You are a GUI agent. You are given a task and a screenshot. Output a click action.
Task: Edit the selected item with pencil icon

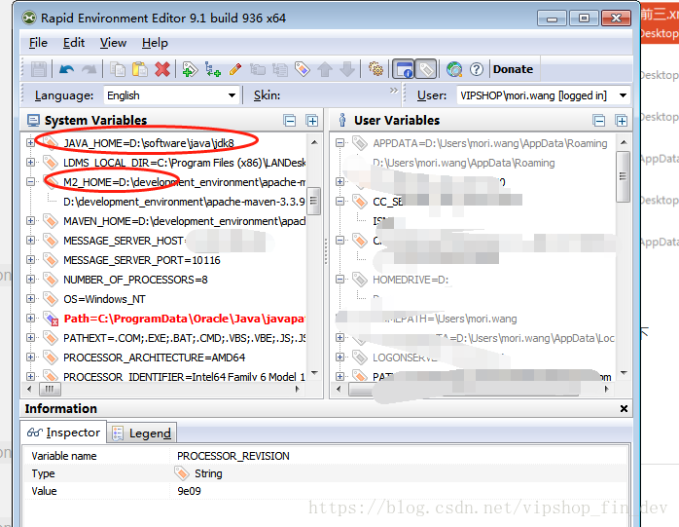tap(235, 69)
